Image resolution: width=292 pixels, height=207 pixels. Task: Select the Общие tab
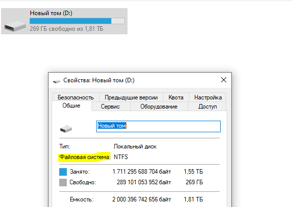[x=71, y=106]
